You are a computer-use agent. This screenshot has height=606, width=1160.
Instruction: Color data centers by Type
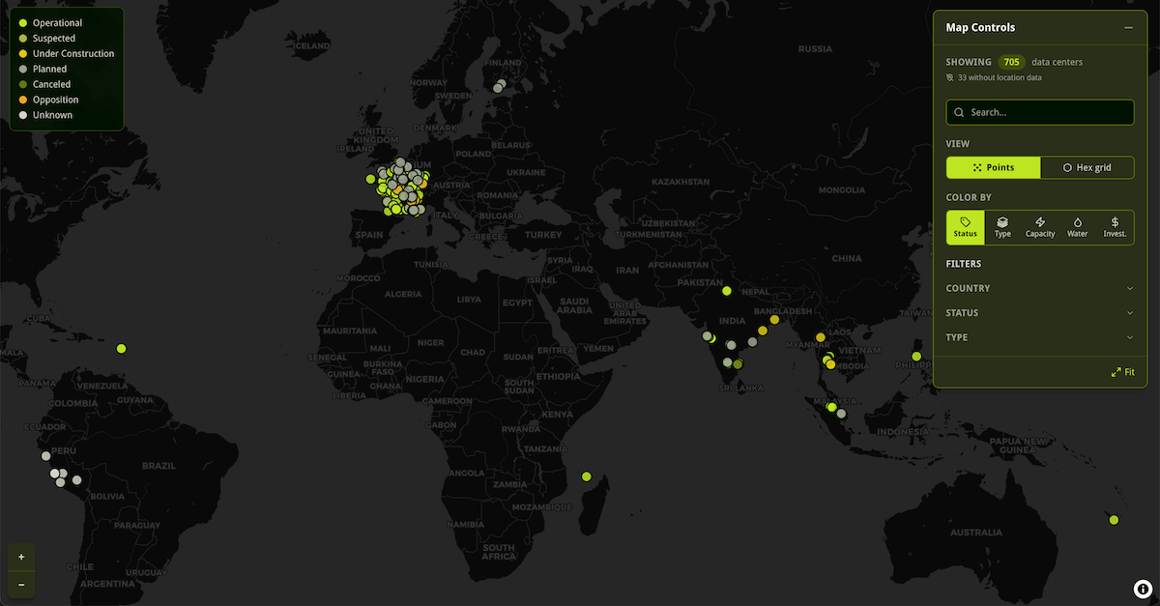pyautogui.click(x=1002, y=227)
